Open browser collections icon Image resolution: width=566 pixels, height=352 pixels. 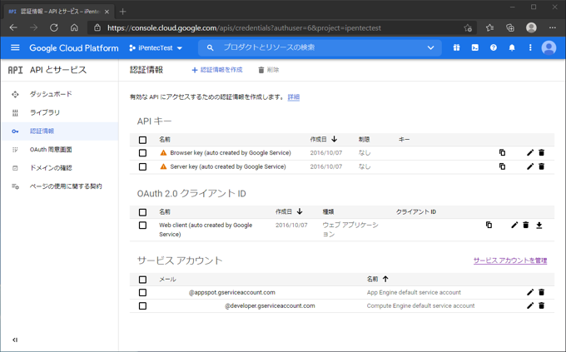click(x=510, y=27)
